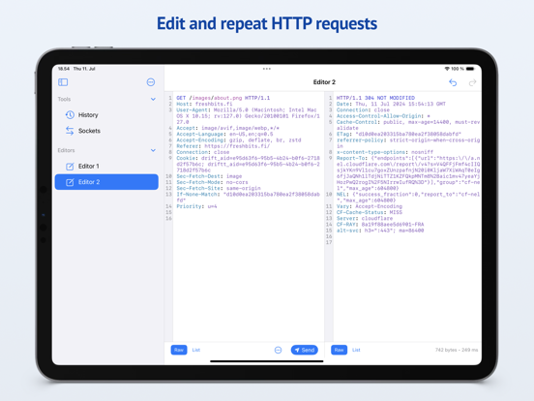Click the Wi-Fi icon in status bar
The image size is (534, 401).
coord(447,69)
